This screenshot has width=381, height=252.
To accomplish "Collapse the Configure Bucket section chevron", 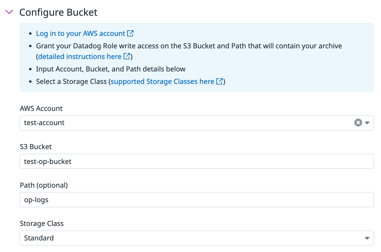I will coord(10,12).
